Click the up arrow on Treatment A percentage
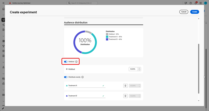Image resolution: width=209 pixels, height=111 pixels. coord(139,85)
